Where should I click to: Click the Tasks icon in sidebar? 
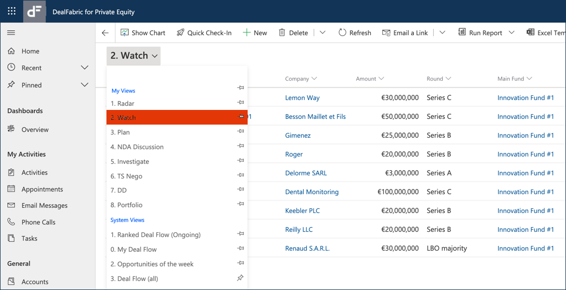pos(11,238)
